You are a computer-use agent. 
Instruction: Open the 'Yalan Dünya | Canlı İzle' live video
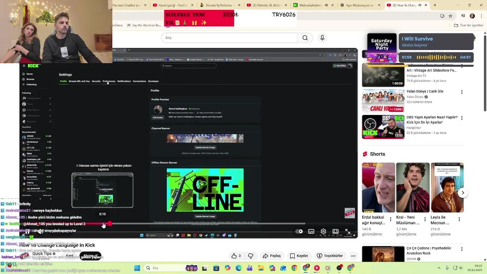pos(383,101)
